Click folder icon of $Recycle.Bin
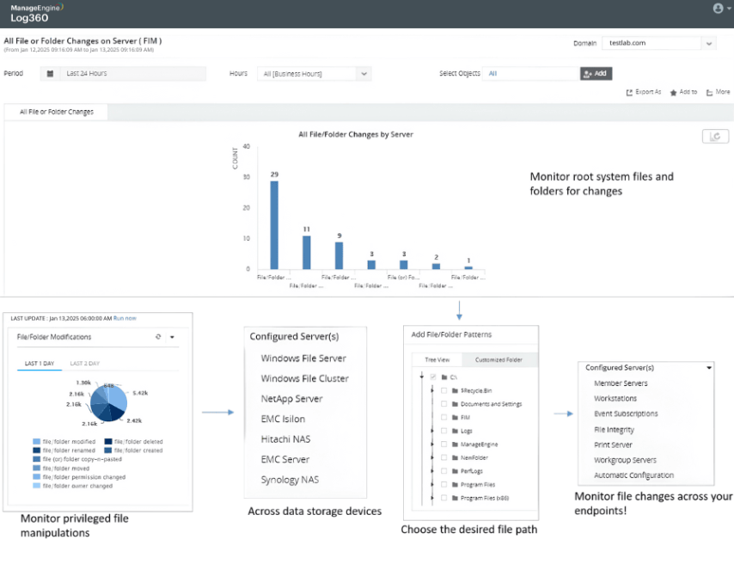 tap(455, 390)
